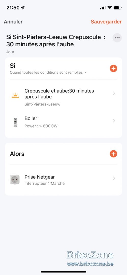Save the automation with Sauvegarder
The image size is (127, 275).
tap(106, 22)
